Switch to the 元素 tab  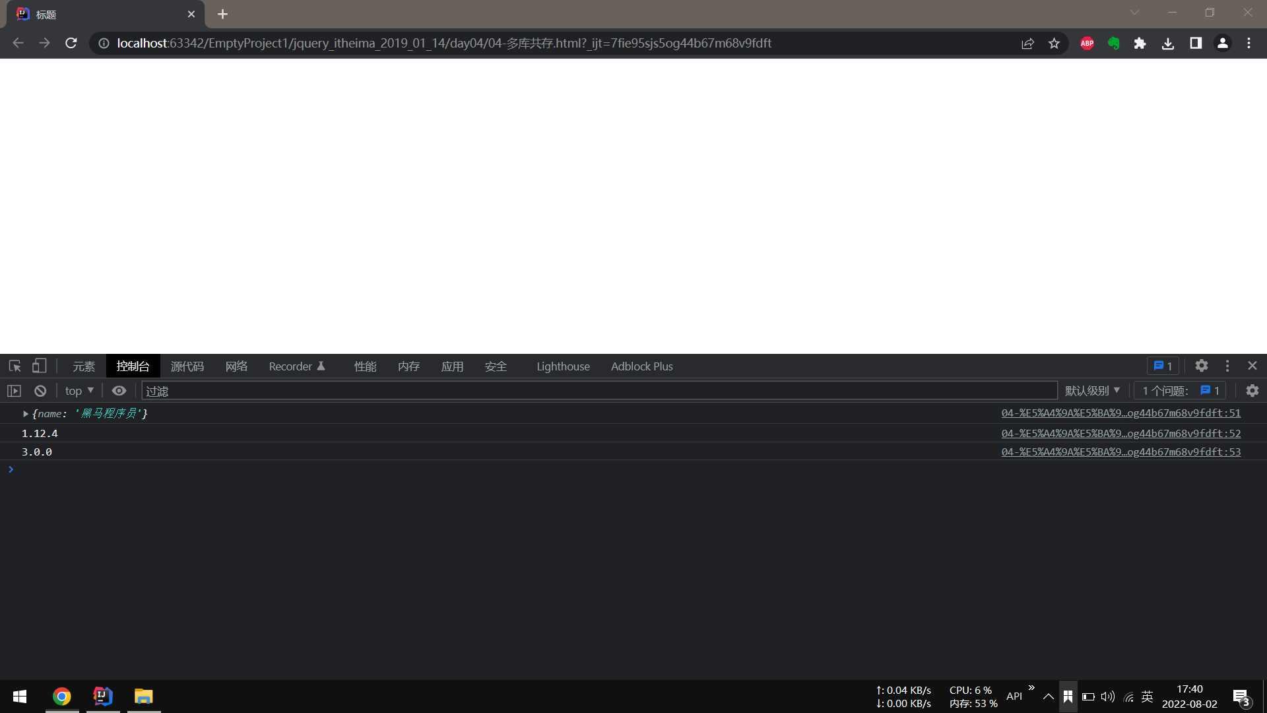84,366
